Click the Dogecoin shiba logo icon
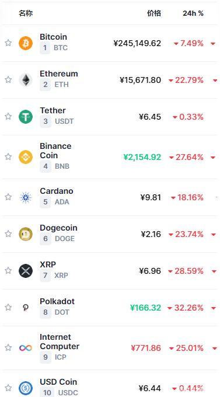Screen dimensions: 220x397 coord(26,234)
